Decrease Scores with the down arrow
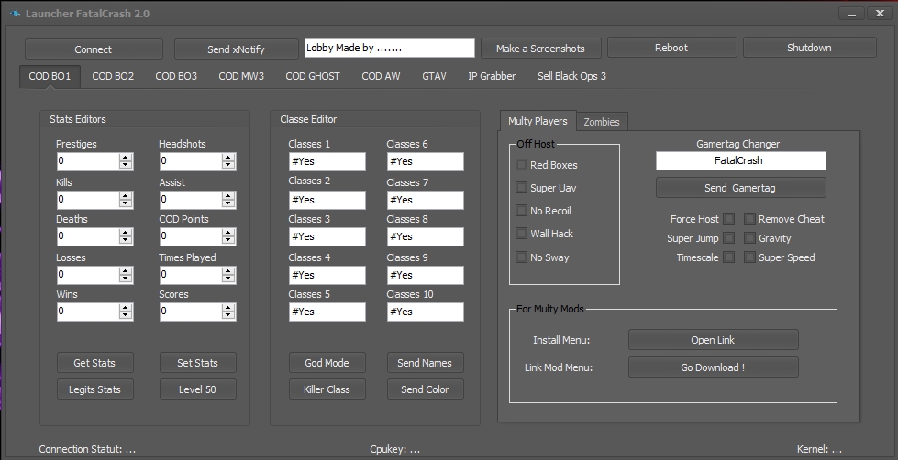Image resolution: width=898 pixels, height=460 pixels. point(228,316)
